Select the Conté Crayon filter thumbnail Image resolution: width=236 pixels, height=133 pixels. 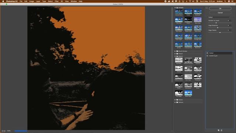pyautogui.click(x=188, y=68)
